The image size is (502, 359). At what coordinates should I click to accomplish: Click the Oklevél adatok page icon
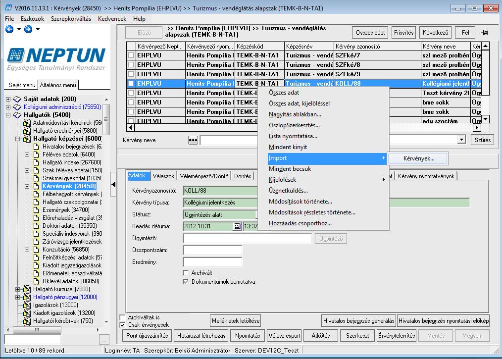pos(36,281)
